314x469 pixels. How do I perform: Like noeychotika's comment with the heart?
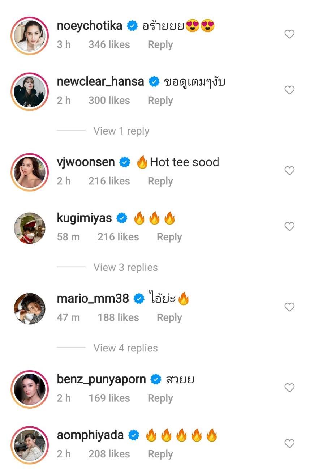click(x=289, y=34)
